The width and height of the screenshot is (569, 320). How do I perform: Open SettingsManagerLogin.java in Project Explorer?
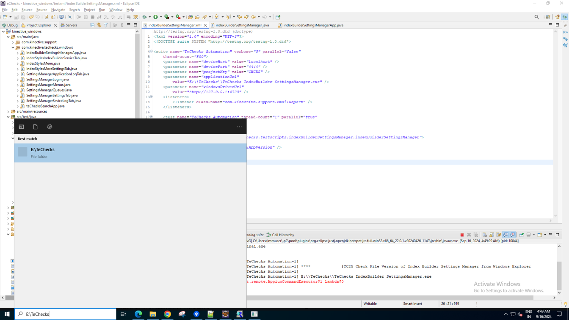click(47, 80)
